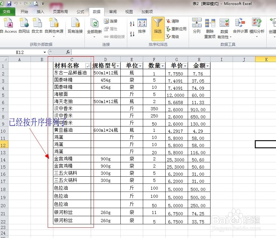
Task: Switch to the 审阅 (Review) tab
Action: pyautogui.click(x=113, y=12)
